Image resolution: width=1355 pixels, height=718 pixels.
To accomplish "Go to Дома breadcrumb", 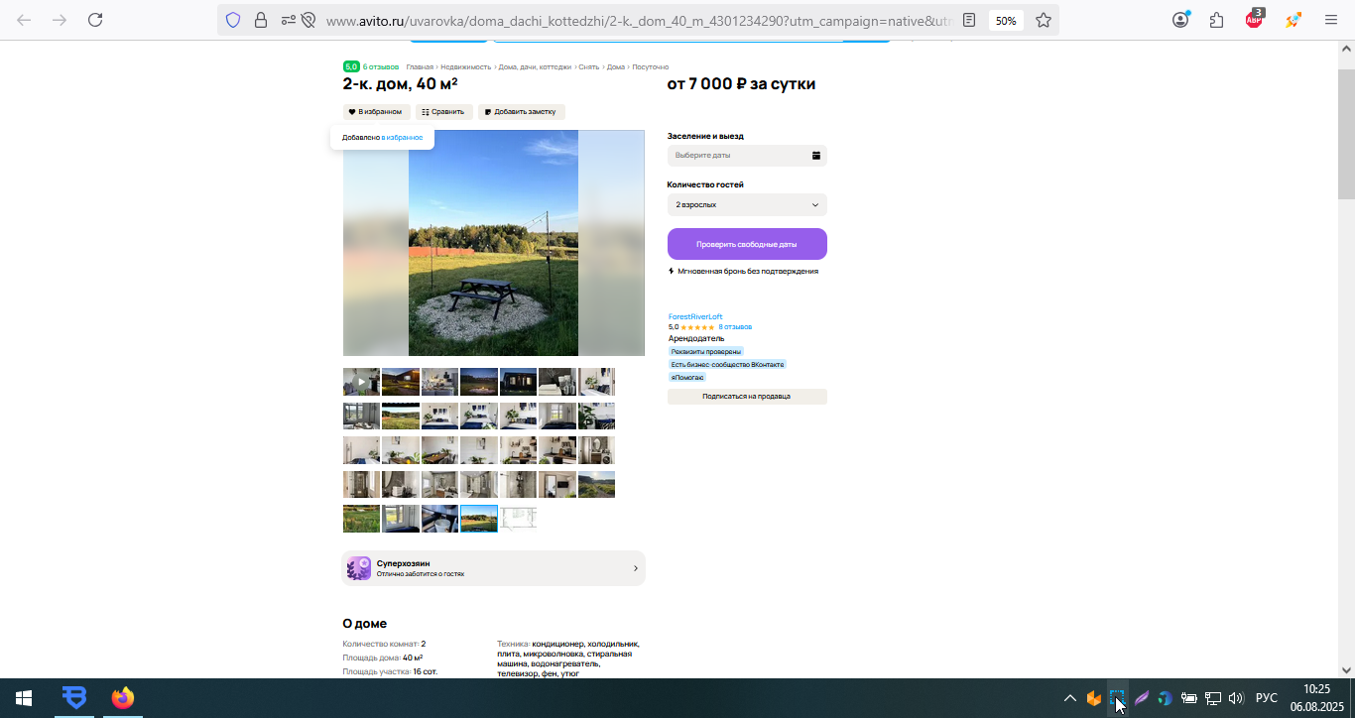I will [616, 66].
